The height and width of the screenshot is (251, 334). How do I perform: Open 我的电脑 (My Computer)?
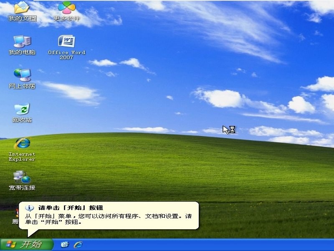(x=22, y=41)
